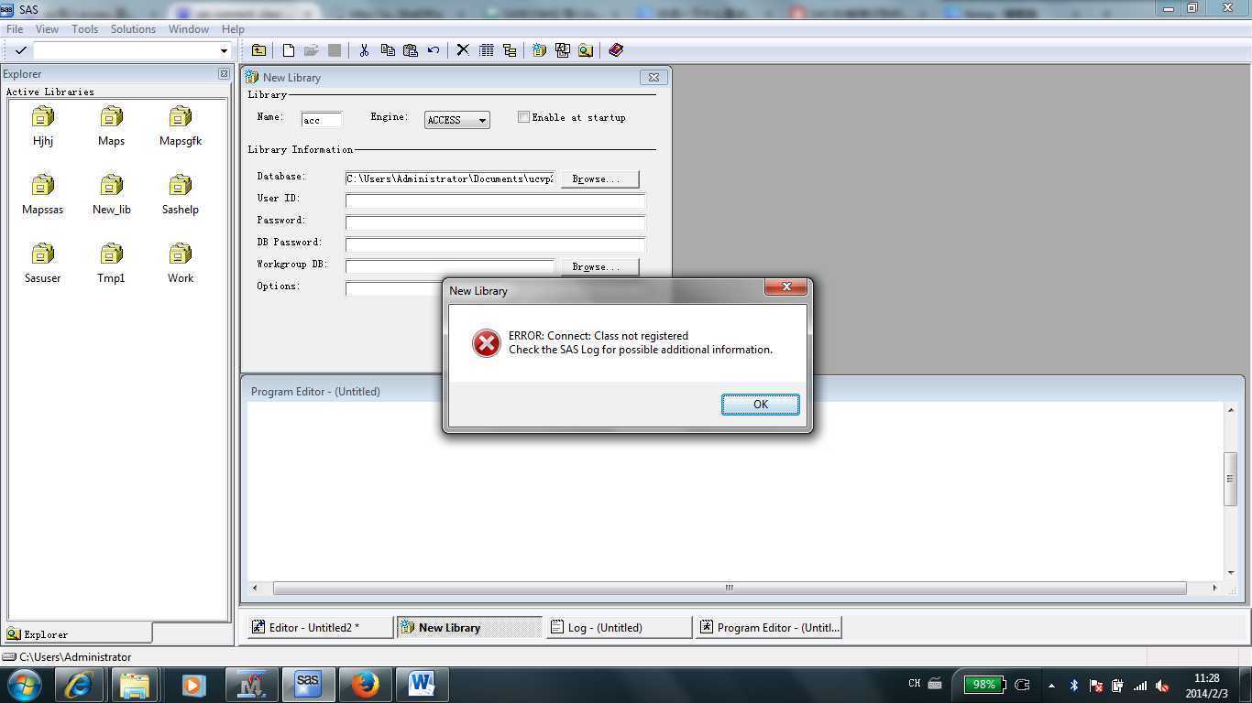Screen dimensions: 1252x703
Task: Click the DB Password input field
Action: [495, 244]
